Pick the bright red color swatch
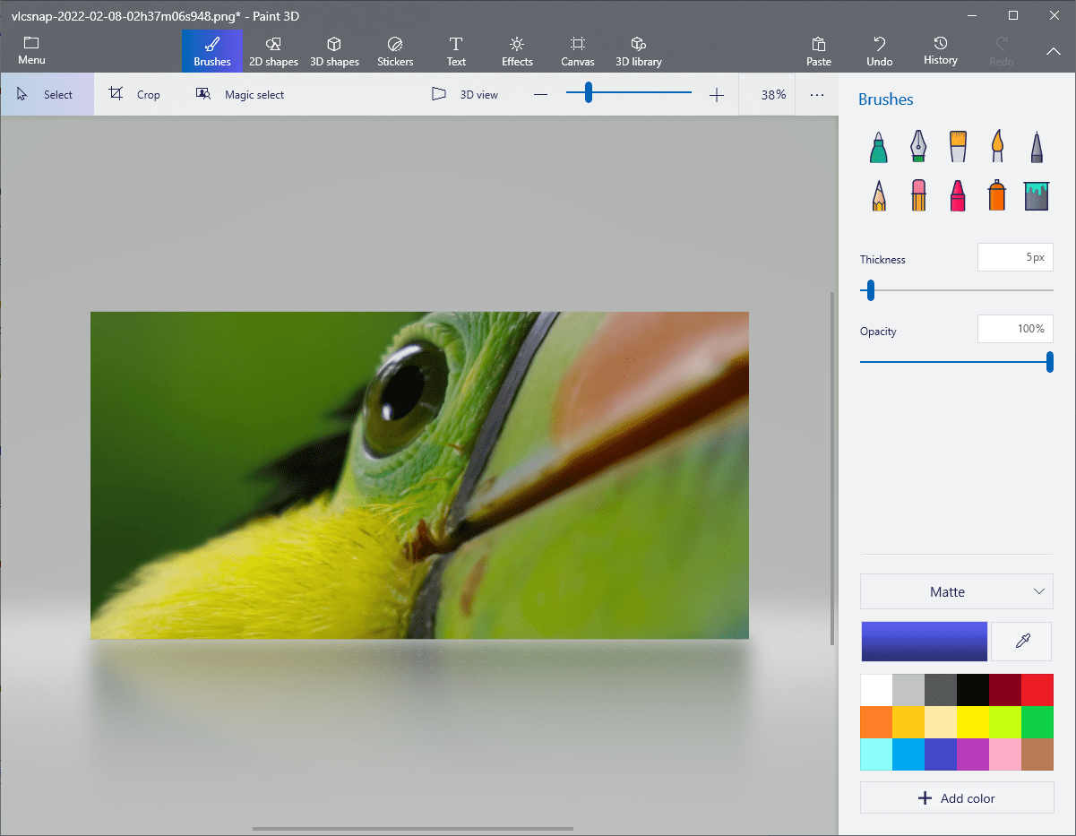 1037,690
